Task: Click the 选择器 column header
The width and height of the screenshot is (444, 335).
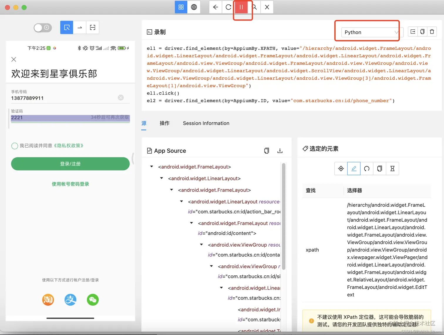Action: coord(354,191)
